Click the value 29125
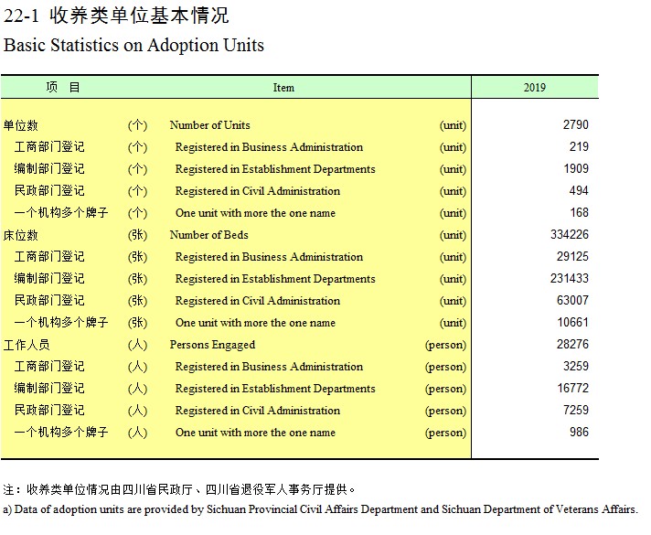This screenshot has height=535, width=651. click(x=572, y=256)
